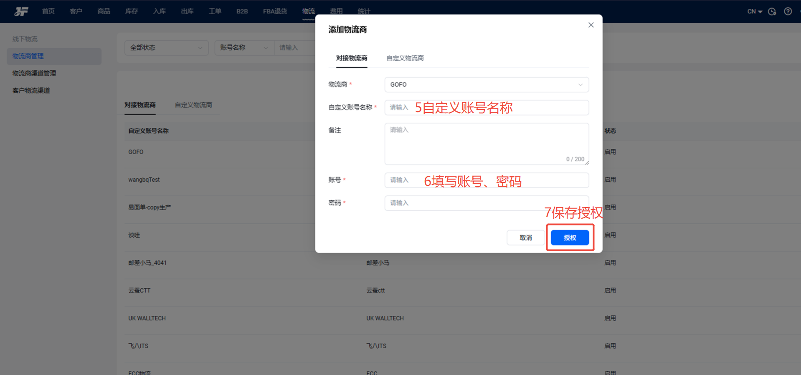
Task: Open the help question mark icon
Action: click(788, 12)
